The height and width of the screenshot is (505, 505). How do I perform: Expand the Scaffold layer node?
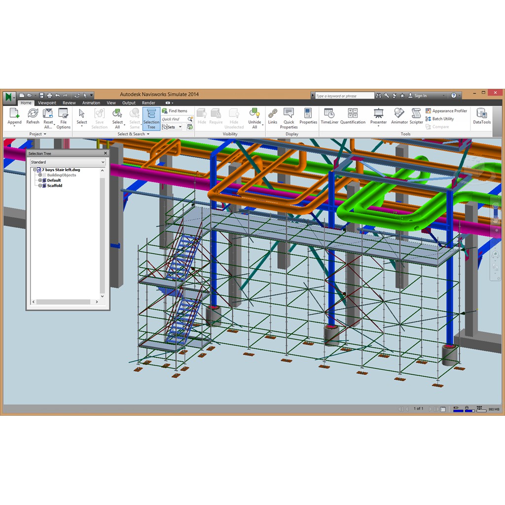40,186
